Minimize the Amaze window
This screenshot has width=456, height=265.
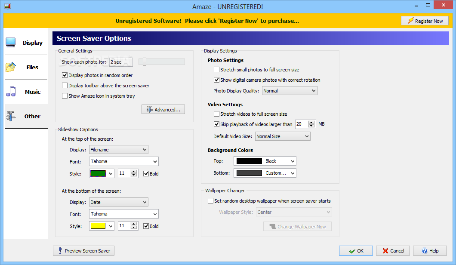click(x=416, y=5)
